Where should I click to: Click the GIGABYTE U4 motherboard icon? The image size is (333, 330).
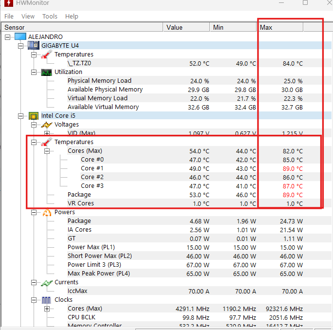(34, 45)
